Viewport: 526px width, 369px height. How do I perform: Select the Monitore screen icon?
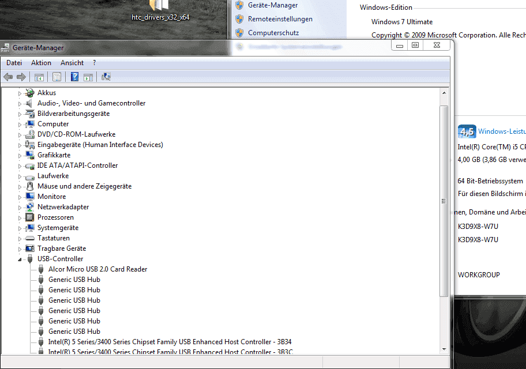[x=30, y=197]
